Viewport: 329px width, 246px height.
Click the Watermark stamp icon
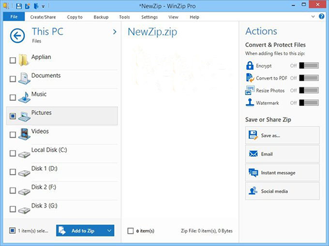click(250, 102)
